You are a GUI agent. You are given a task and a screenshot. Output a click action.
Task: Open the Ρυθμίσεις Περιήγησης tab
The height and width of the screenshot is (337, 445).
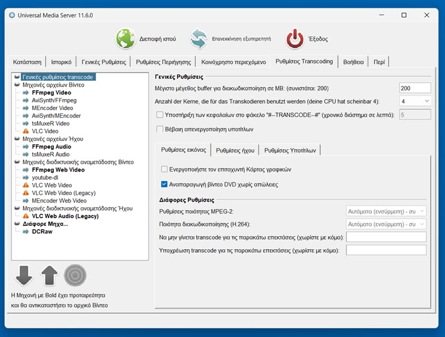tap(163, 62)
